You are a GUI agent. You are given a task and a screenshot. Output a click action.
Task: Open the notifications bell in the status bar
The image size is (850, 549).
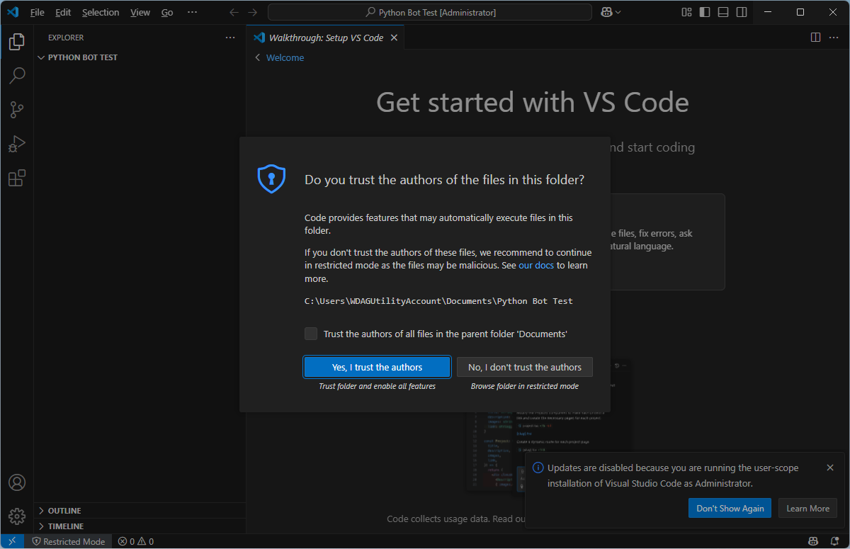834,542
